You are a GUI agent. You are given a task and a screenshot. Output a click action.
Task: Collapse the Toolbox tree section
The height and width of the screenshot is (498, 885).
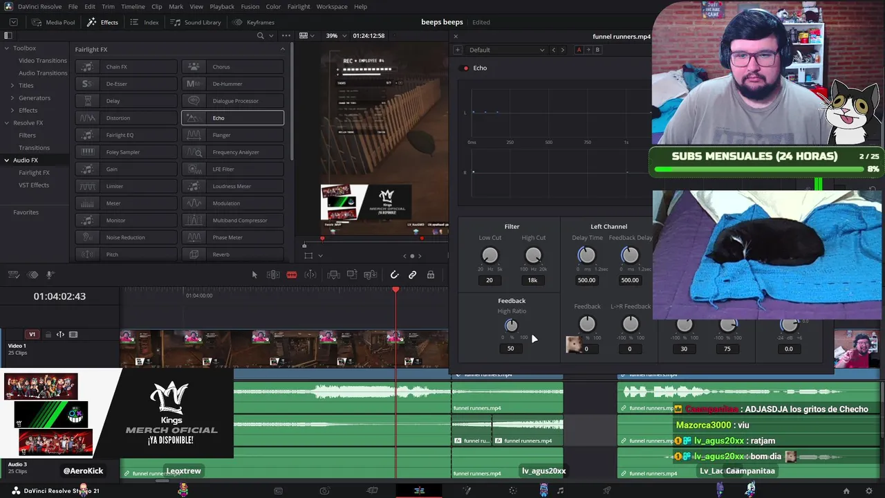click(x=6, y=48)
